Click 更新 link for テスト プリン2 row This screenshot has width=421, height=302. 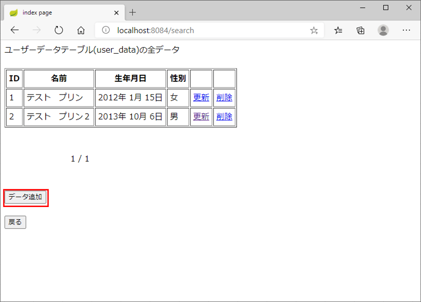pos(201,117)
